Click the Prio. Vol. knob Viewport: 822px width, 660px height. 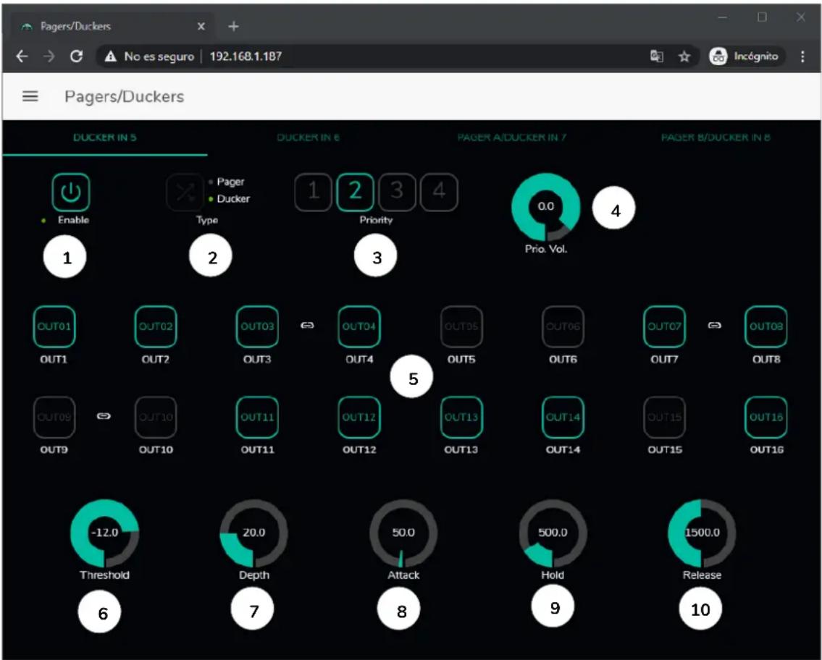[x=546, y=207]
